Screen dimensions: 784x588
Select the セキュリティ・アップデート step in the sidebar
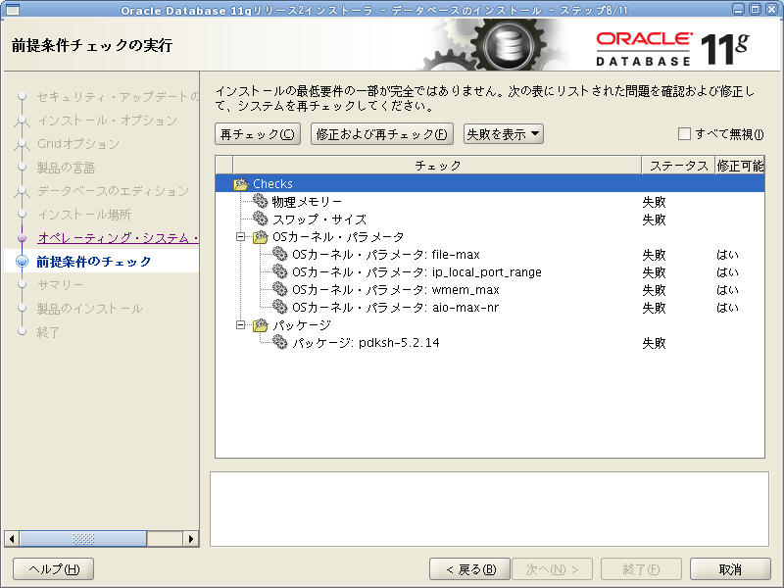118,96
